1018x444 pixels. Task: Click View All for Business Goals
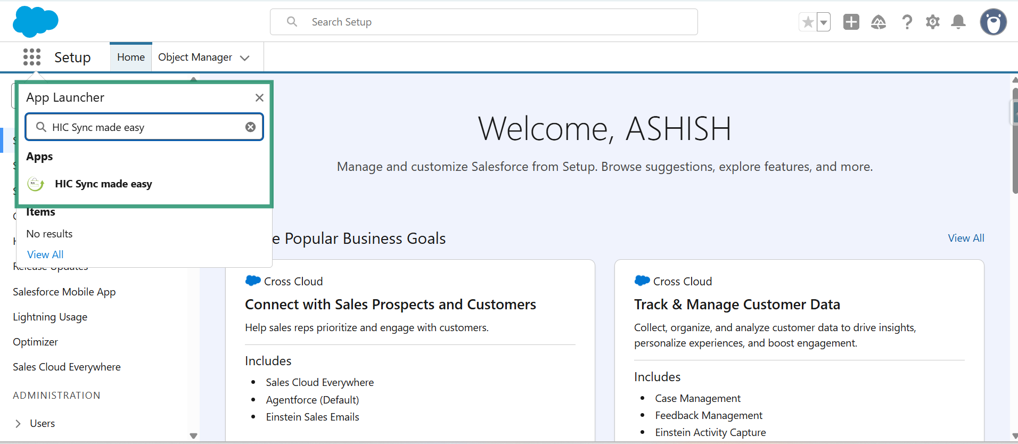tap(965, 238)
